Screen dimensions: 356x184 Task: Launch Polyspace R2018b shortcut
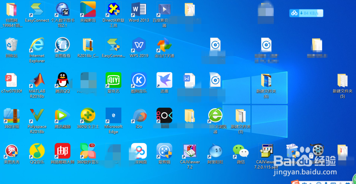pyautogui.click(x=37, y=116)
